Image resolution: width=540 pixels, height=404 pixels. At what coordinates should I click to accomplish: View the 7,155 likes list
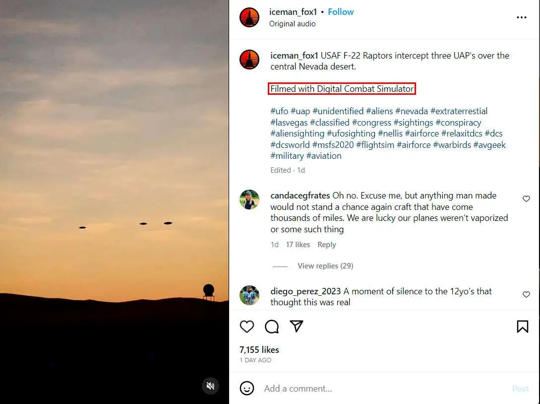click(259, 350)
